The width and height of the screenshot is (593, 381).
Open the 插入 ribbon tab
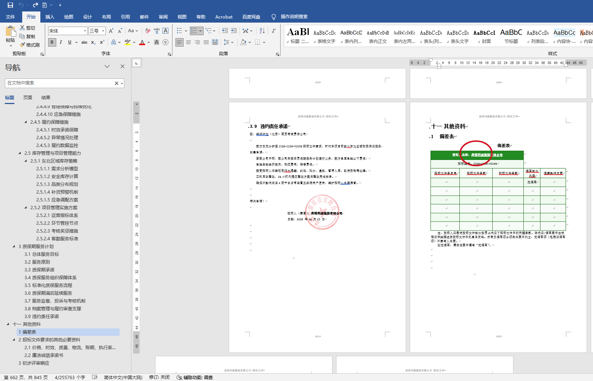[x=50, y=17]
